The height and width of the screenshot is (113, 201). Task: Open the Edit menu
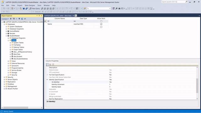(x=8, y=5)
